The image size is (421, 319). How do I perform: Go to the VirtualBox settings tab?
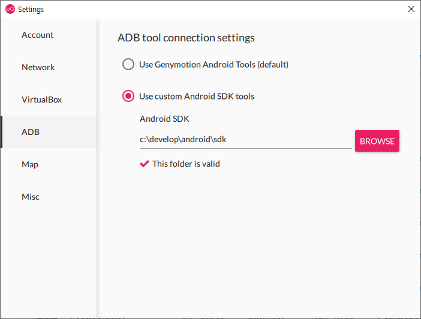click(x=42, y=100)
